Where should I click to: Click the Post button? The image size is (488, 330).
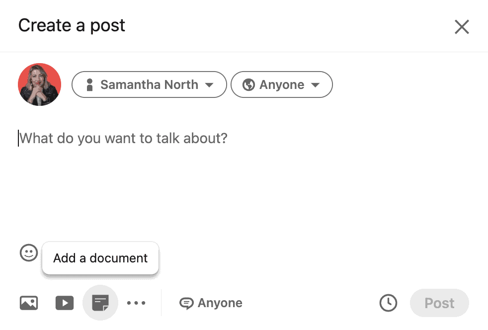(x=439, y=303)
